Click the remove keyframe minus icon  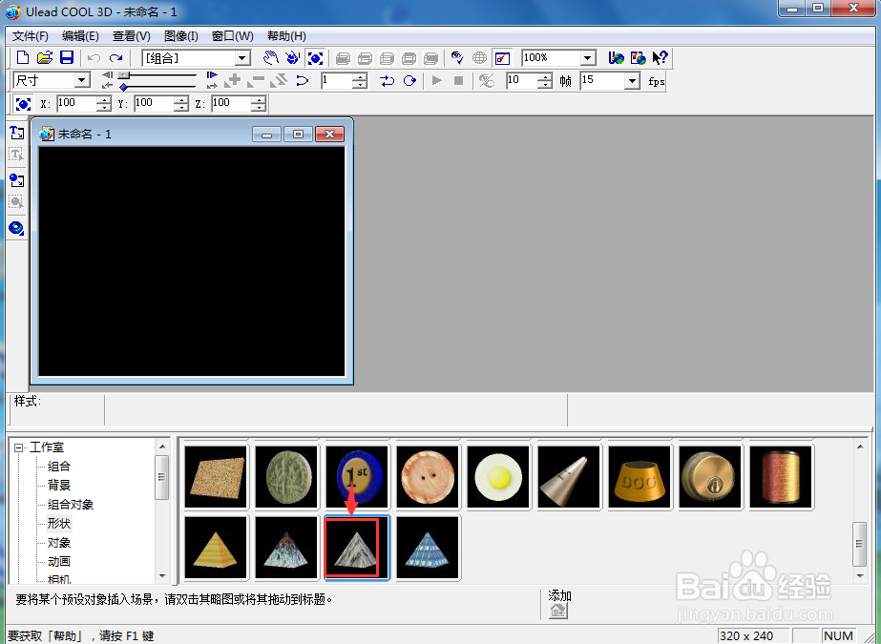point(256,80)
